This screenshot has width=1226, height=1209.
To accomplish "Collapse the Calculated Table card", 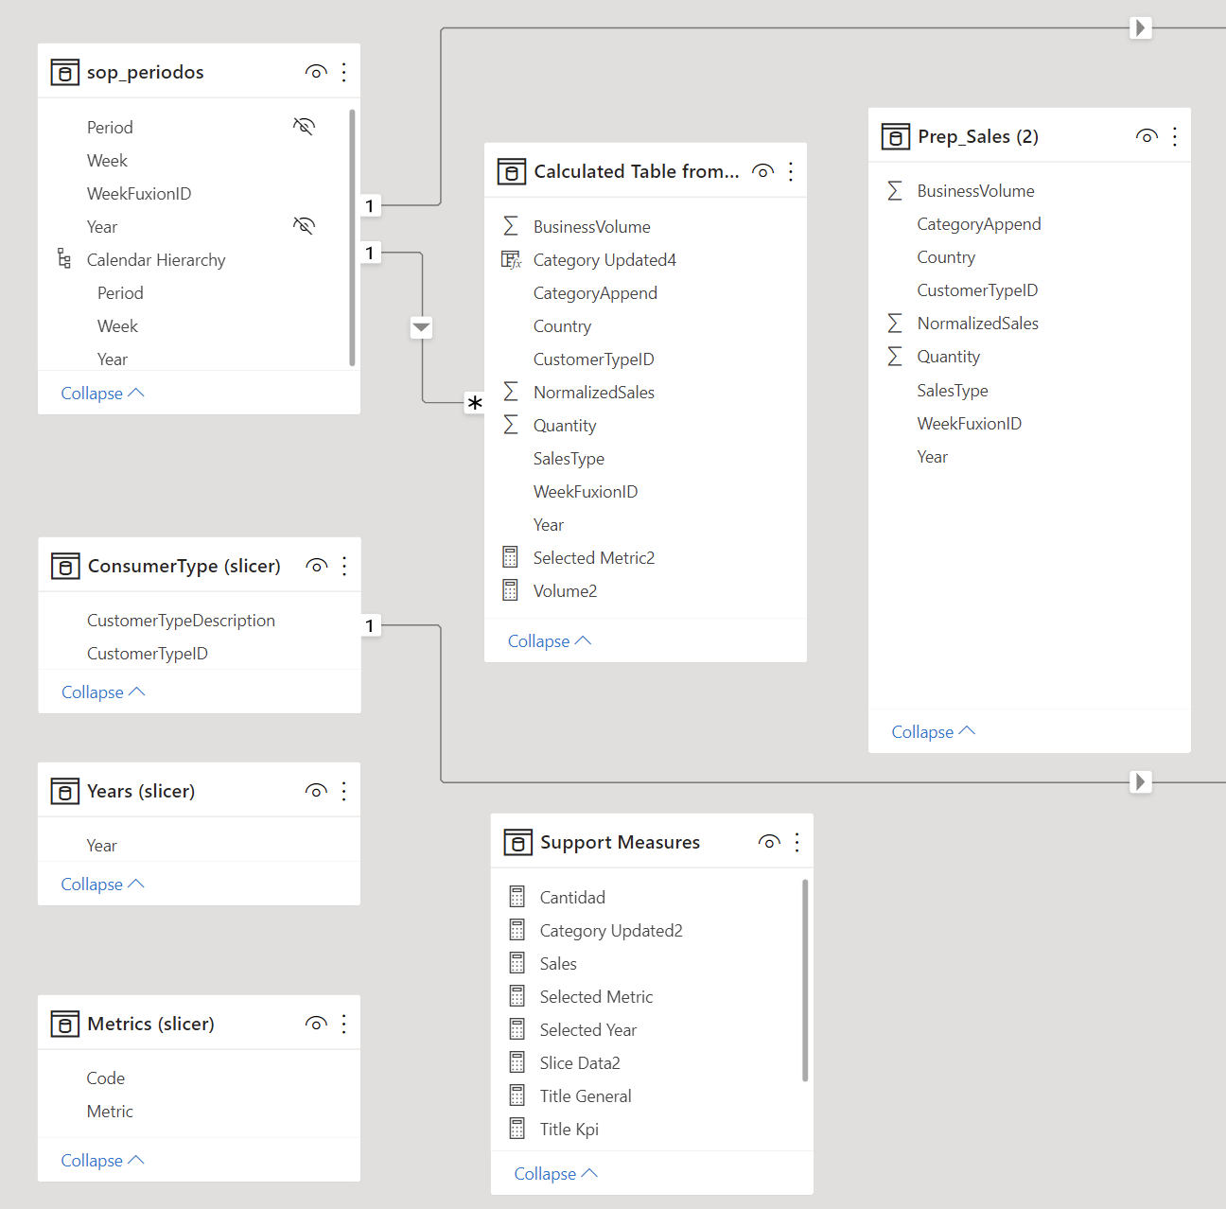I will coord(550,640).
